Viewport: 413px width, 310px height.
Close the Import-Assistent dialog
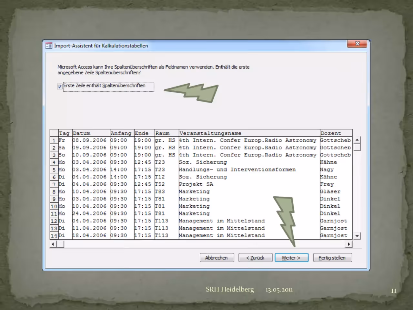(x=357, y=44)
